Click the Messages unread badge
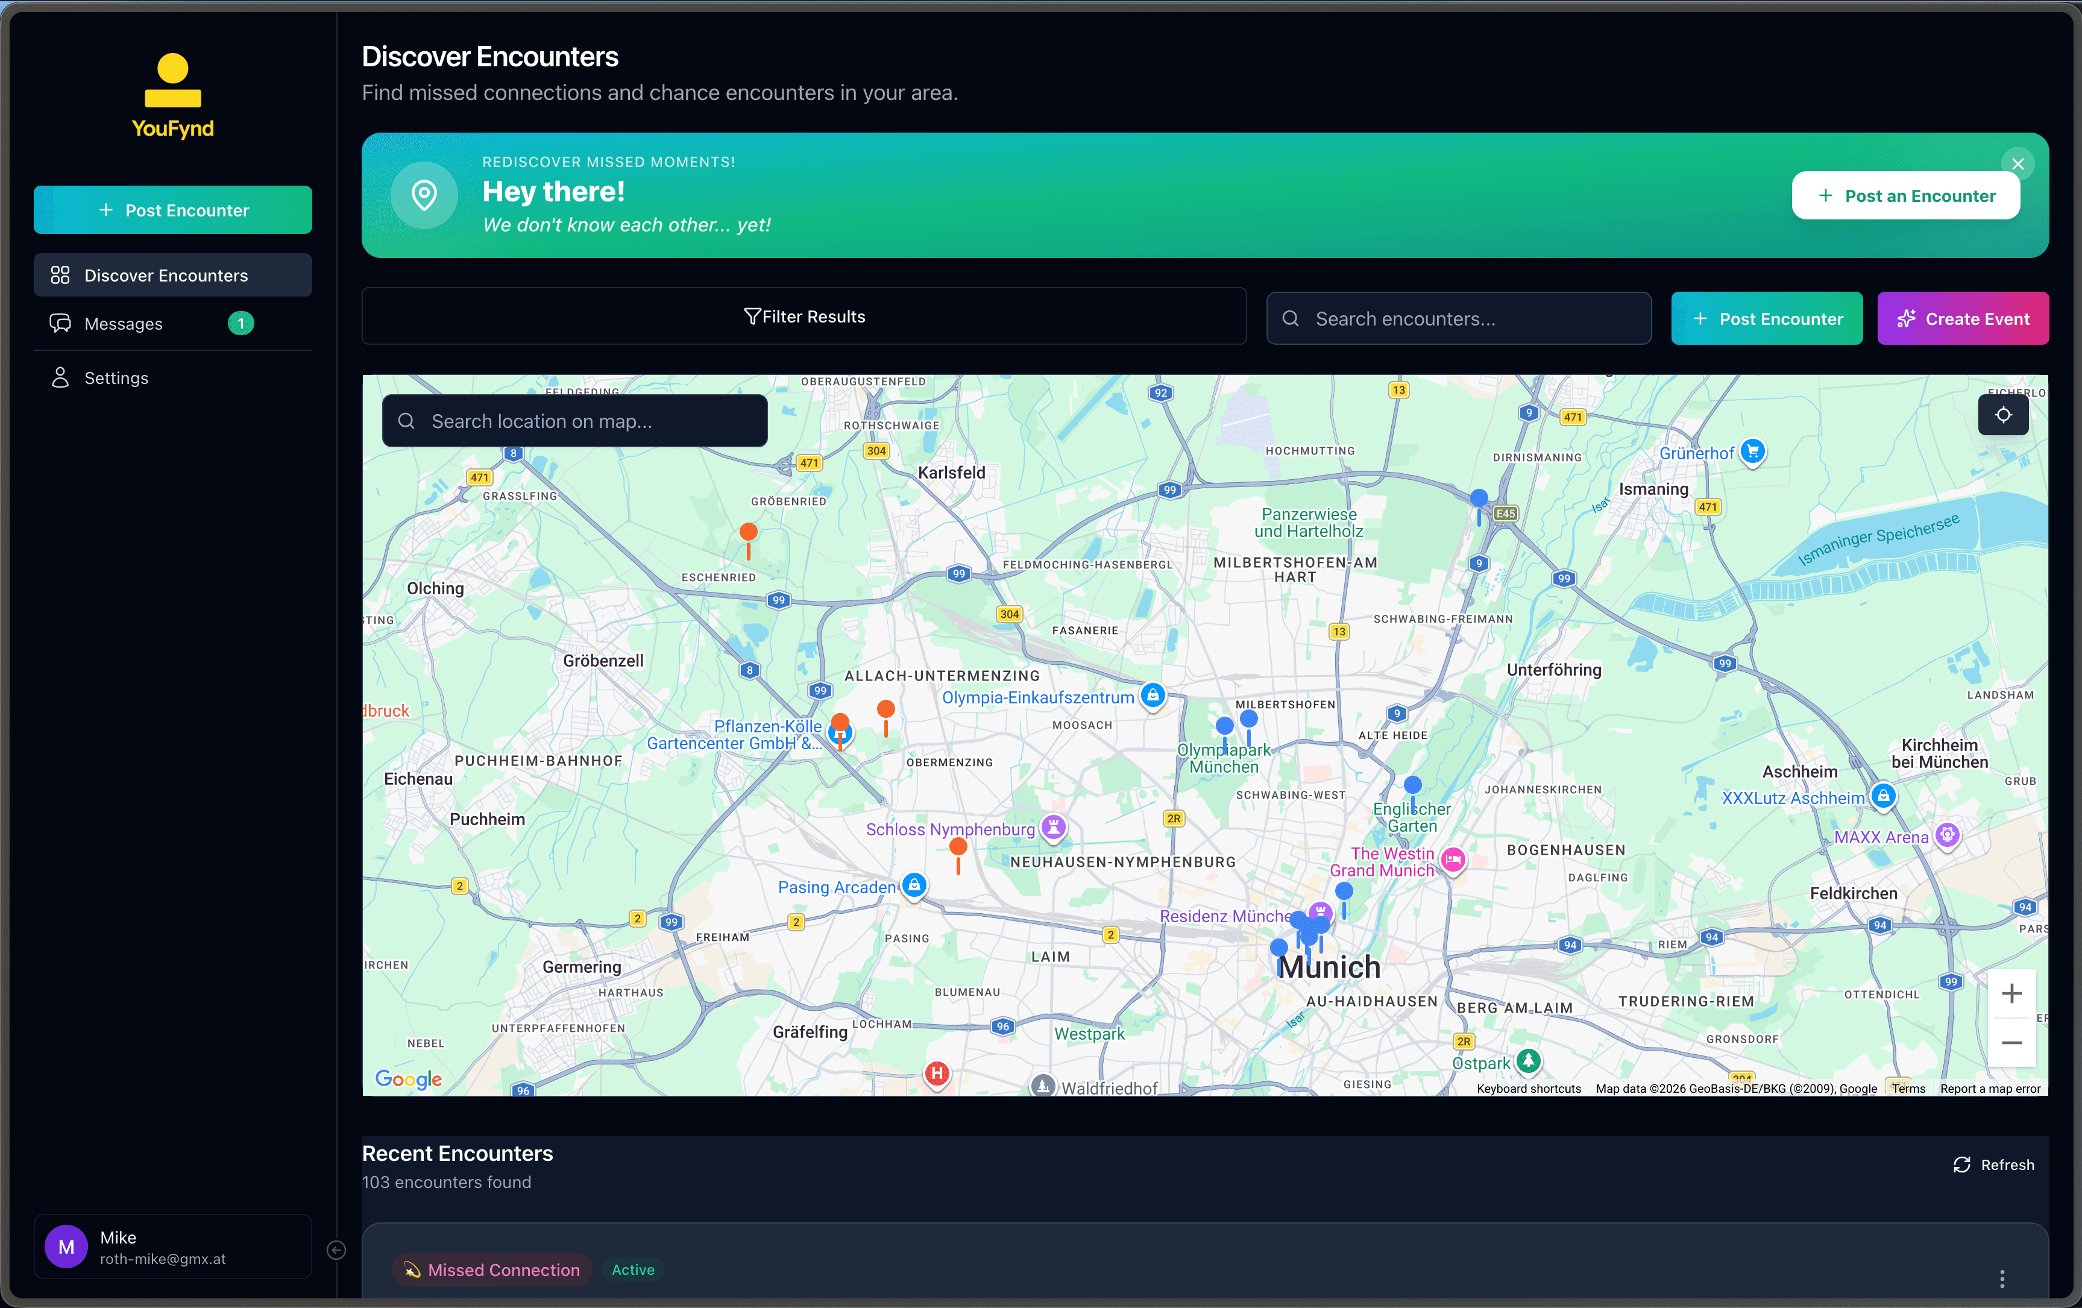 click(241, 323)
